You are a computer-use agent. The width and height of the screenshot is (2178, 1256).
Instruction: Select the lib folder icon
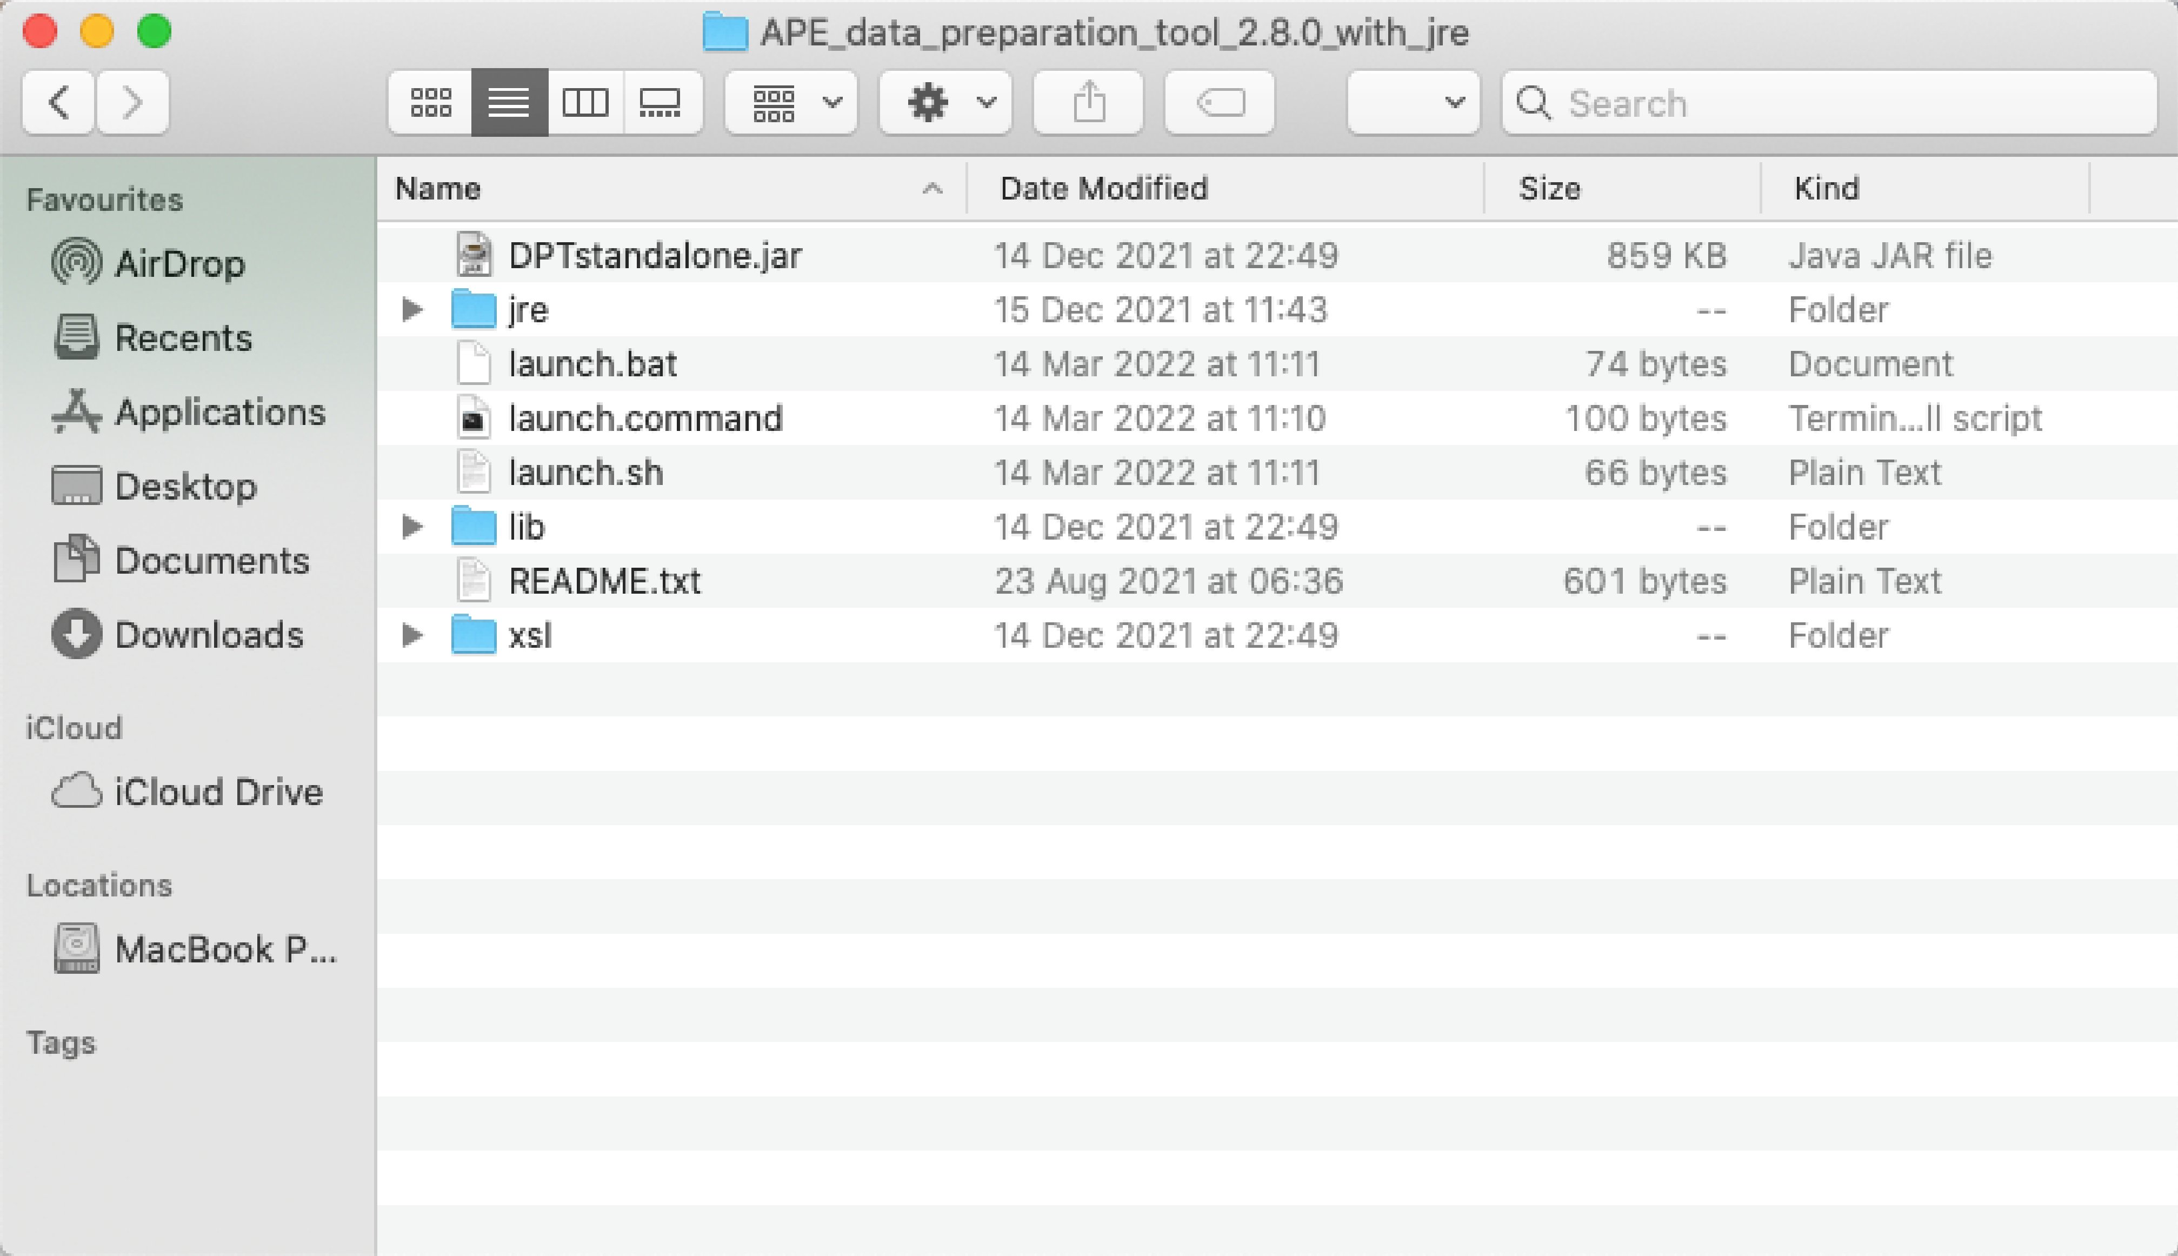click(x=474, y=526)
